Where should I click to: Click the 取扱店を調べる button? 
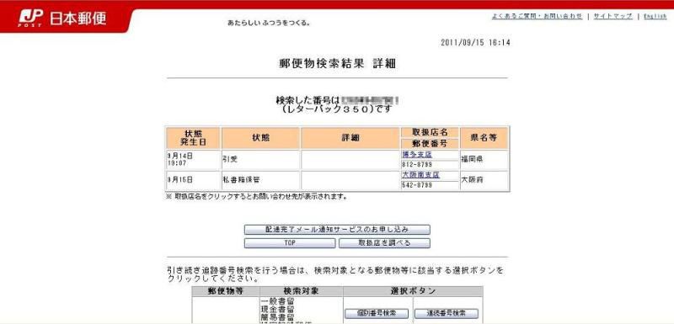pos(384,243)
